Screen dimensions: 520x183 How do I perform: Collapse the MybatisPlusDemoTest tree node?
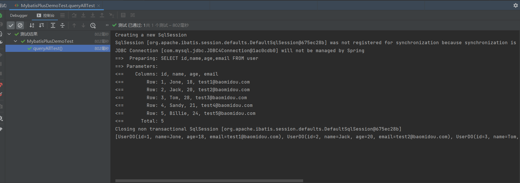pyautogui.click(x=15, y=41)
